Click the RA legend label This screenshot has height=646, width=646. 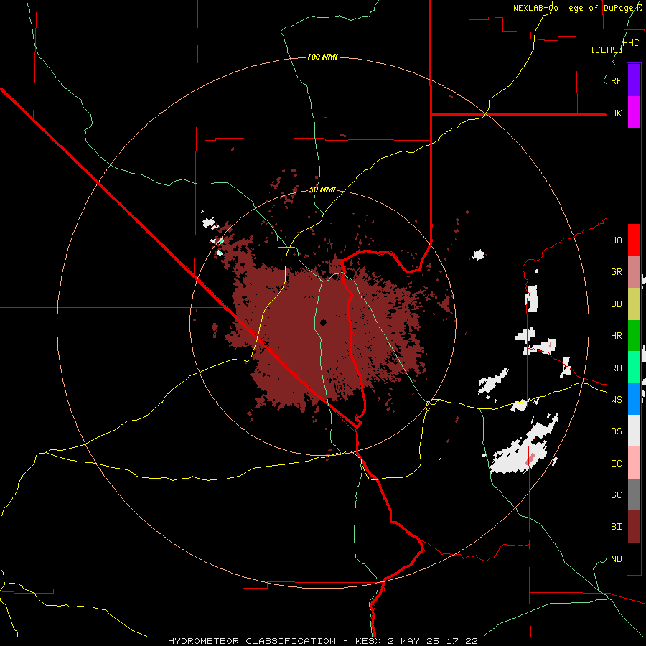616,368
